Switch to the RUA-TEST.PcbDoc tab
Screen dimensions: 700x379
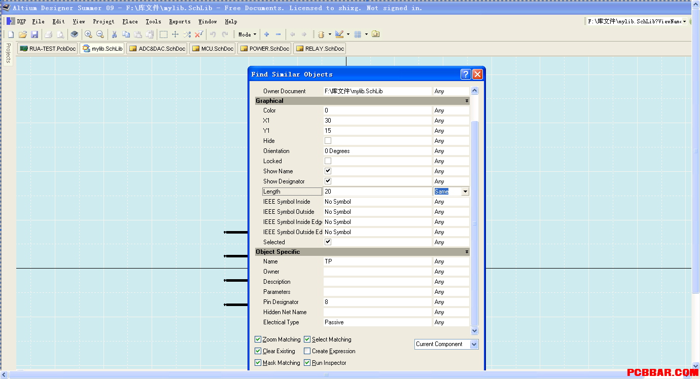[x=48, y=49]
